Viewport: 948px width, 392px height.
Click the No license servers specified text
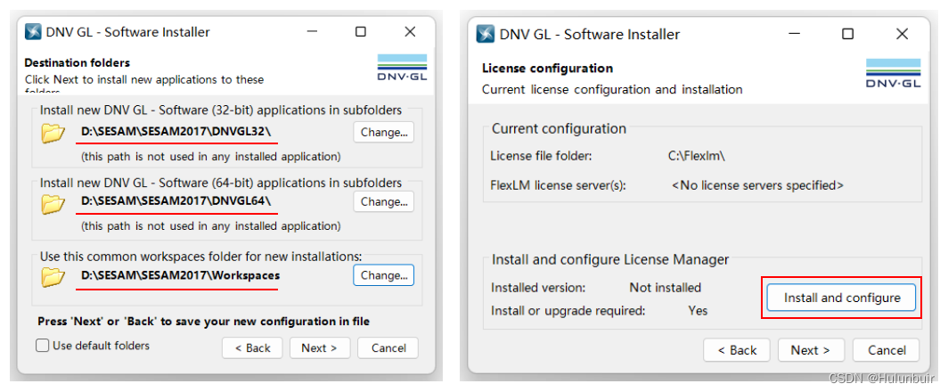click(x=757, y=185)
